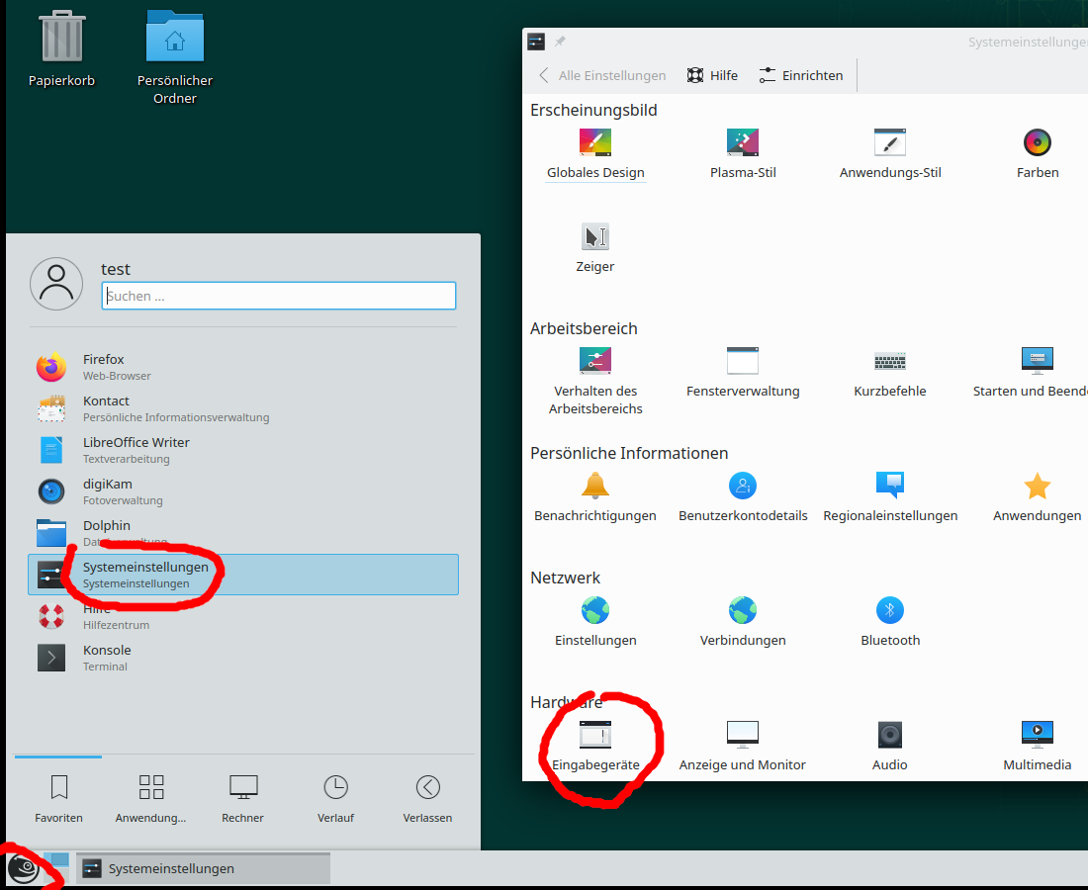Open Hilfezentrum from the launcher menu
The image size is (1088, 890).
click(x=243, y=616)
